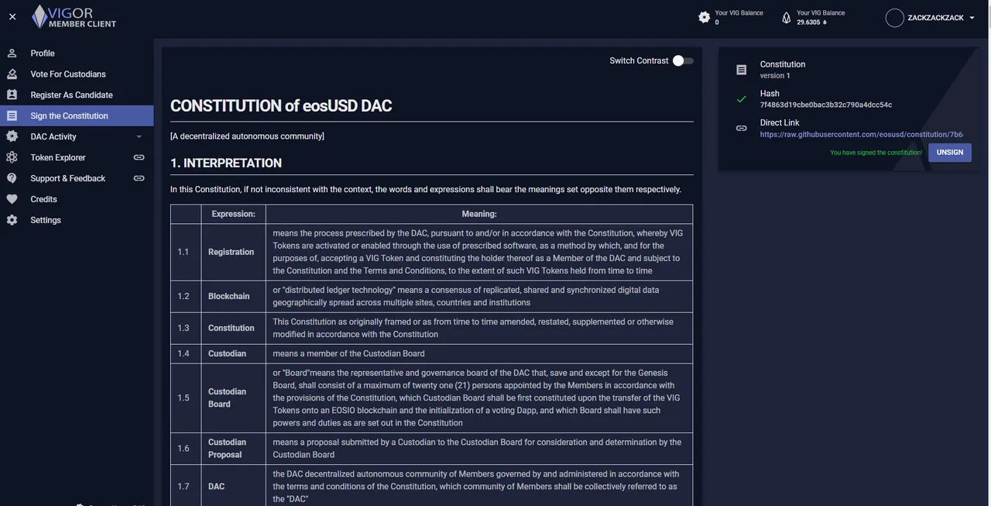This screenshot has width=991, height=506.
Task: Click the Registration expression cell
Action: tap(231, 252)
